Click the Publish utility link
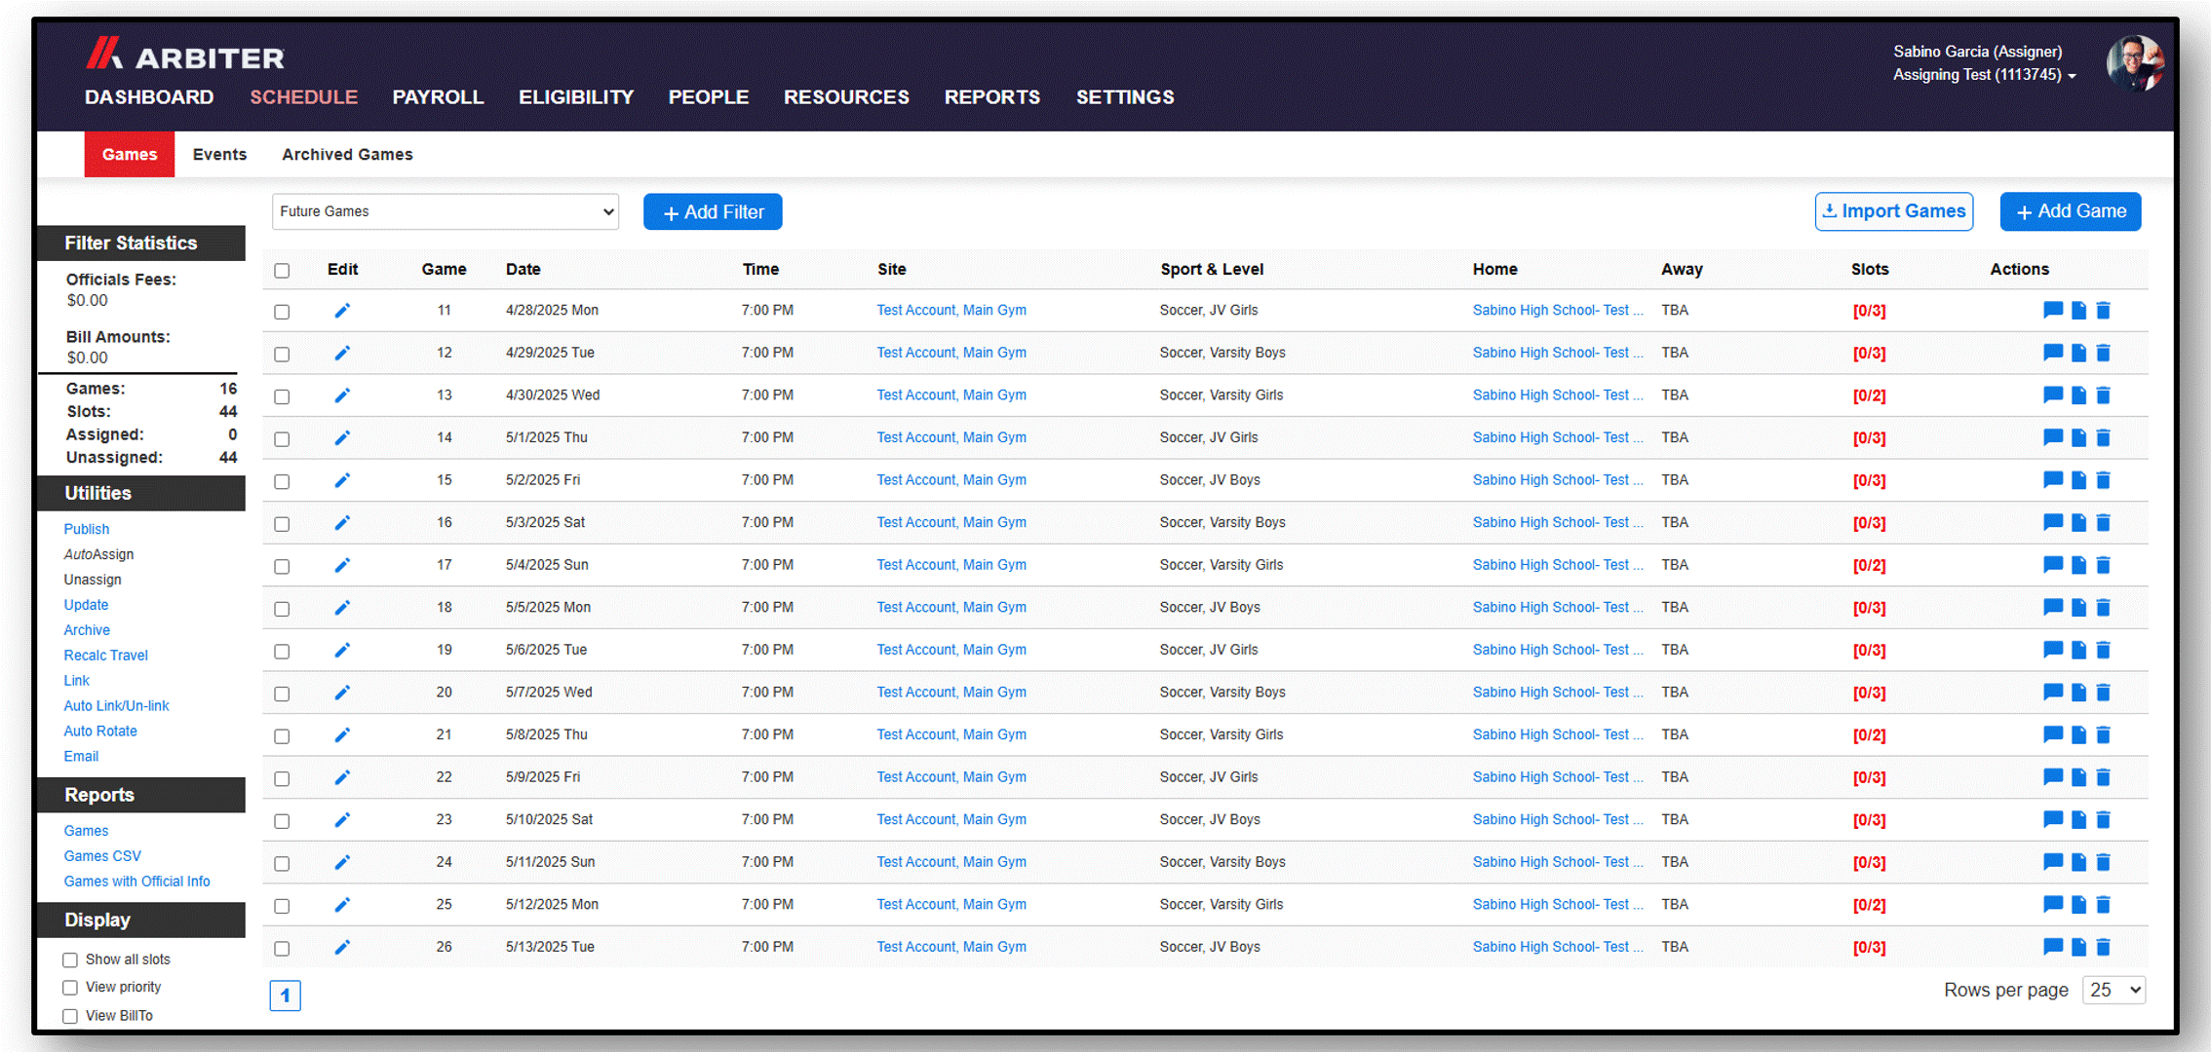 pyautogui.click(x=87, y=529)
